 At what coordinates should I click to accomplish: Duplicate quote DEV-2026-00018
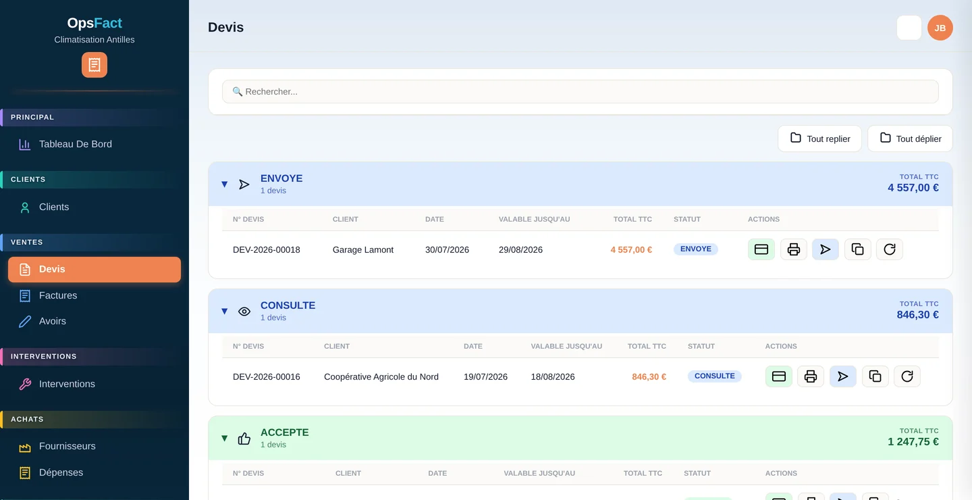pyautogui.click(x=858, y=249)
